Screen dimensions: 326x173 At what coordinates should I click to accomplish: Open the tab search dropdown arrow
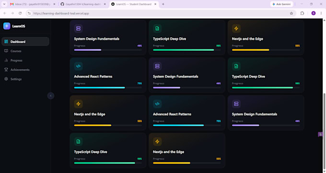(4, 4)
